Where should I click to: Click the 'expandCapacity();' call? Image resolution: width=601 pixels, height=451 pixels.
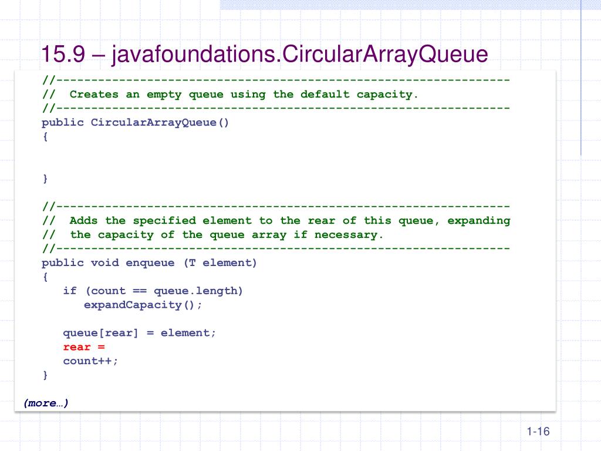(x=143, y=305)
